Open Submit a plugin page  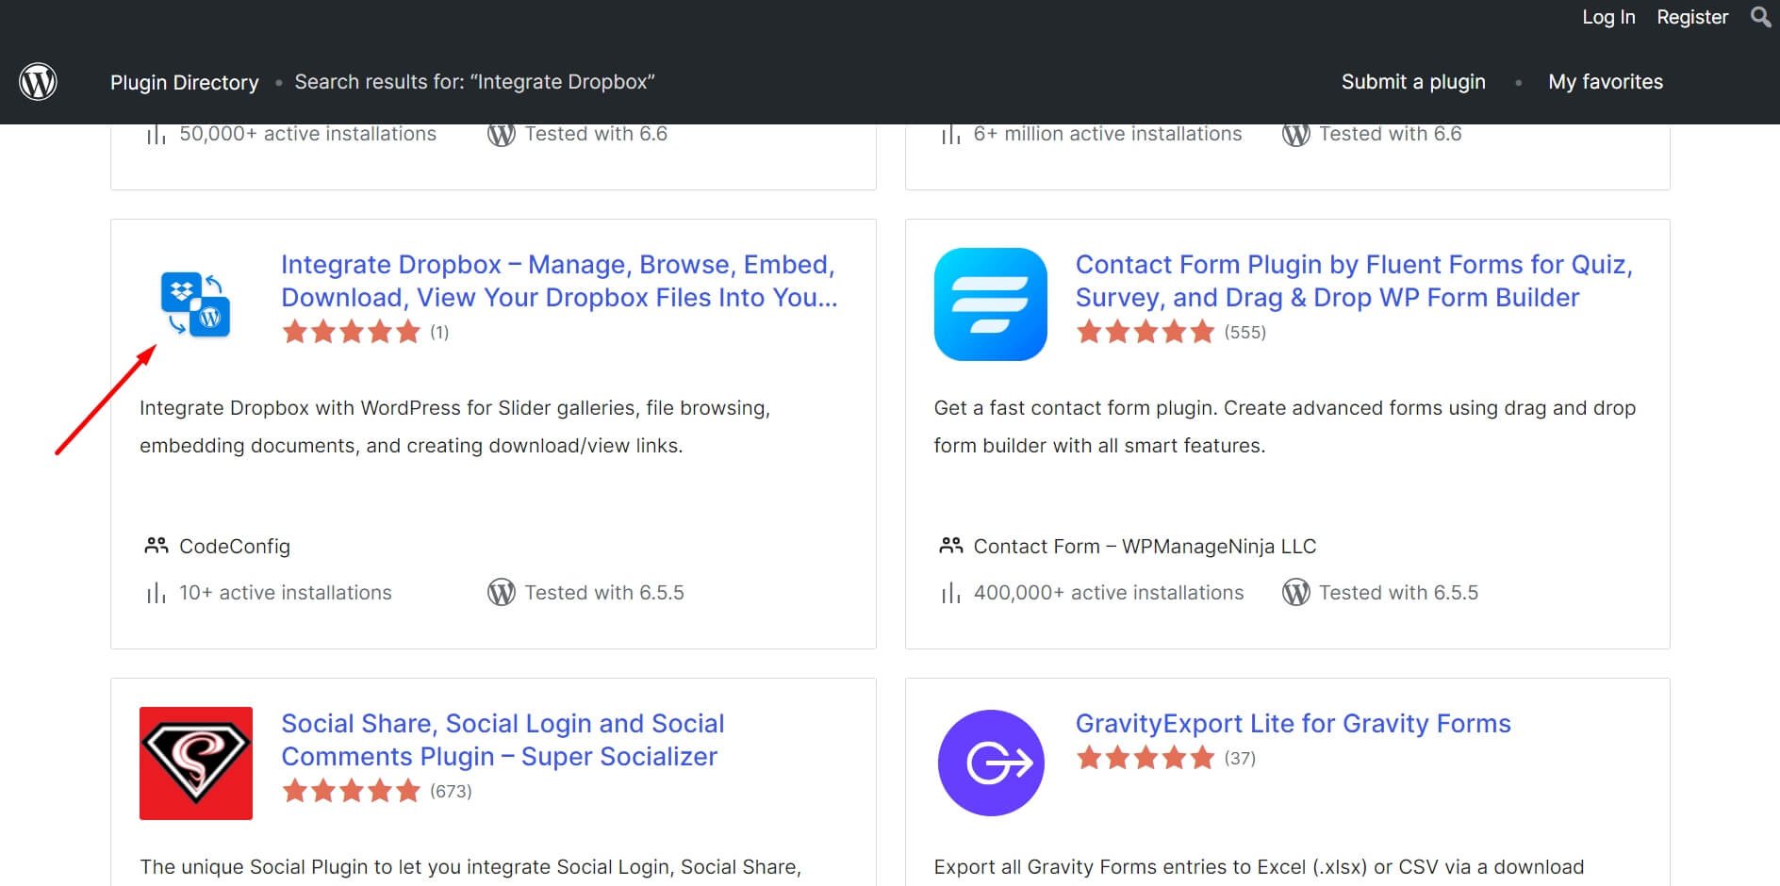click(1413, 82)
